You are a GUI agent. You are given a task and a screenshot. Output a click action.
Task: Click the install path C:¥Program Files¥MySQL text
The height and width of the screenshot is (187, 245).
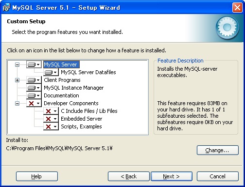click(59, 148)
